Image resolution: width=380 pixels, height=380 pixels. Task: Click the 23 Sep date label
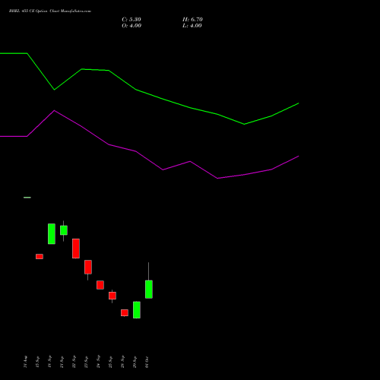tap(86, 362)
